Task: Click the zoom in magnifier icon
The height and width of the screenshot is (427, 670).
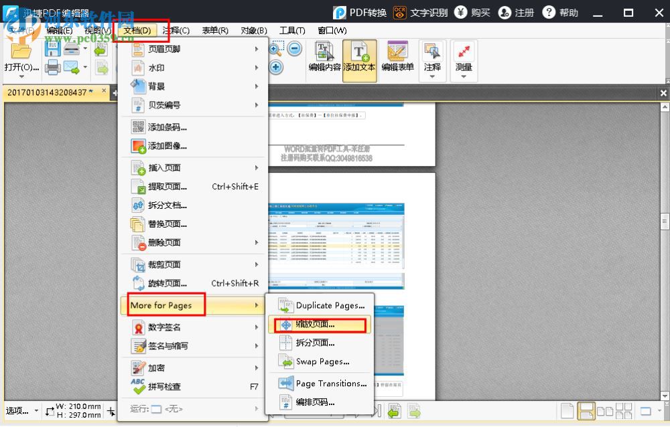Action: [274, 48]
